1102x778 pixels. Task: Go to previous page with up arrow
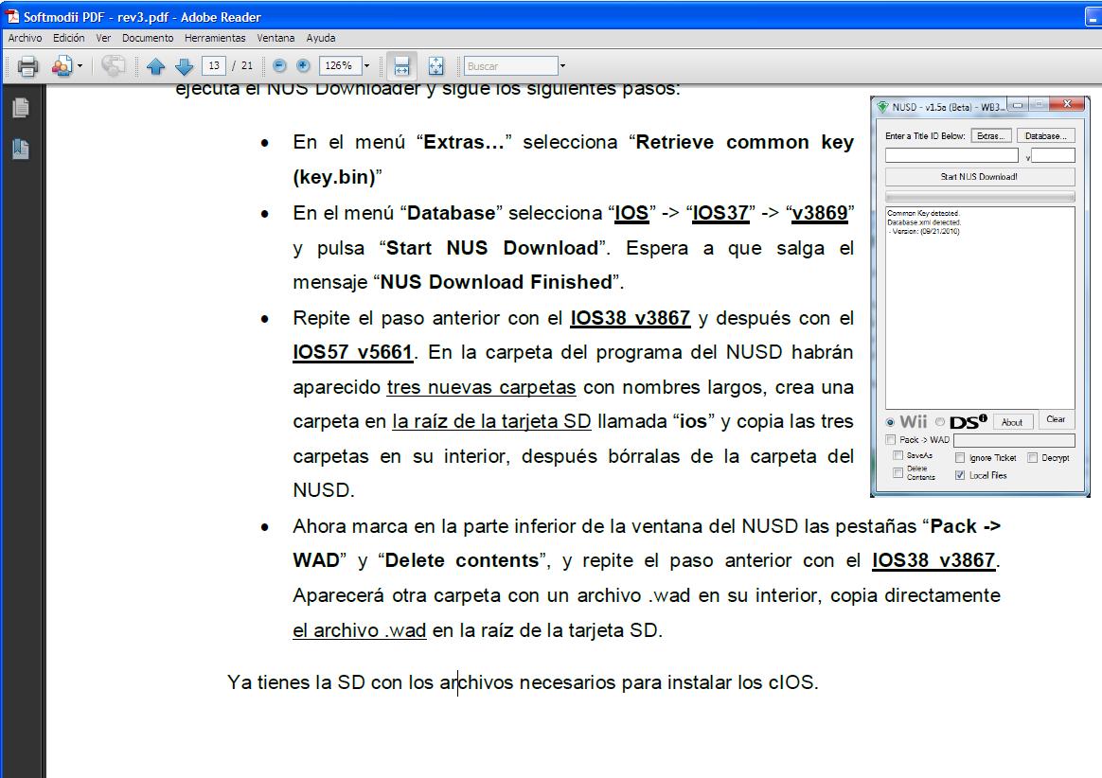pyautogui.click(x=155, y=66)
